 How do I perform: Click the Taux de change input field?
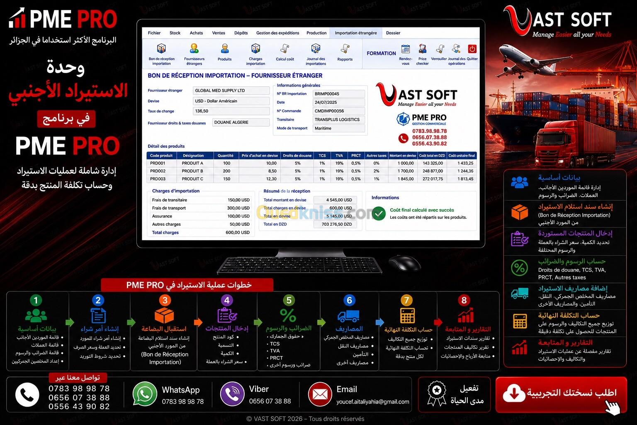[x=231, y=111]
